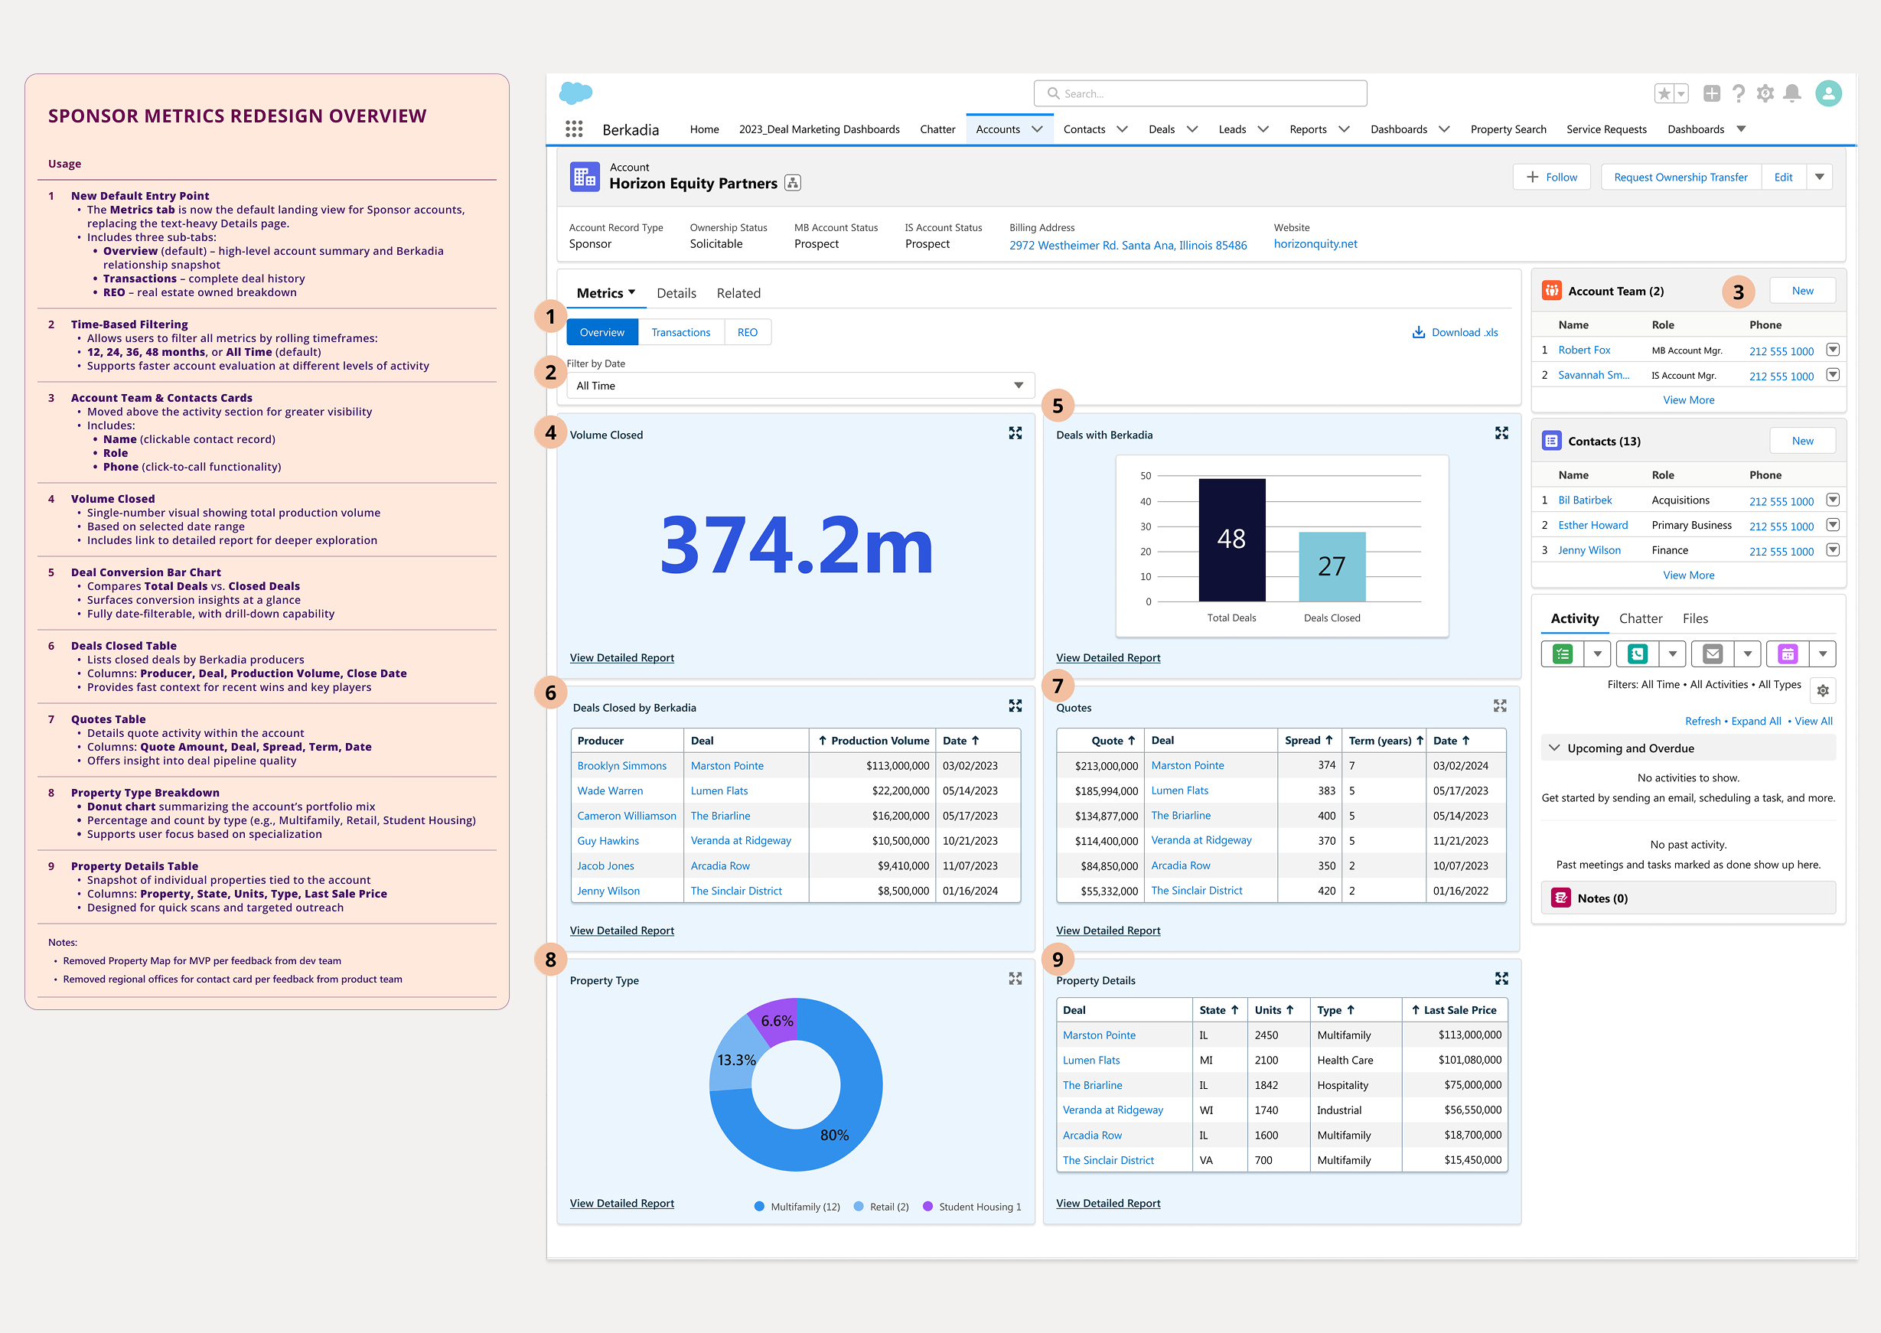Click the new task icon in Activity
Screen dimensions: 1881x1333
click(x=1563, y=654)
